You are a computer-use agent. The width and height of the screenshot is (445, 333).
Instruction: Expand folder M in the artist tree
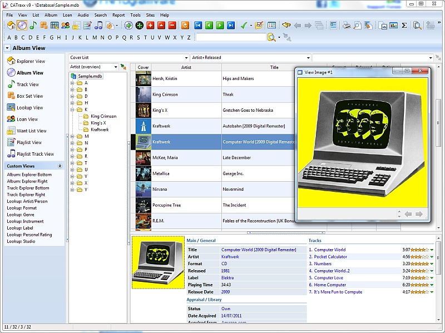tap(72, 136)
